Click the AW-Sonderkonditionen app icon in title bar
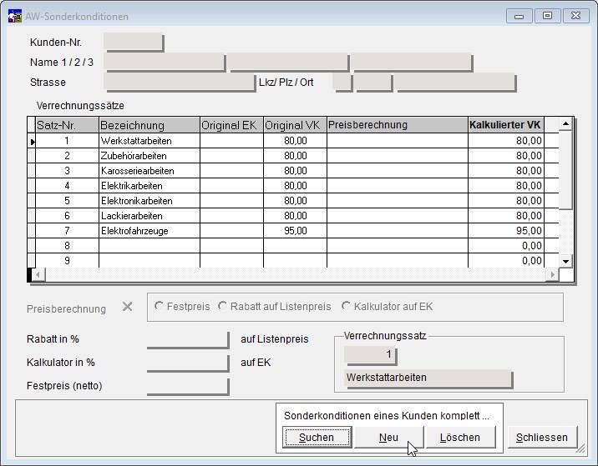Viewport: 598px width, 466px height. [15, 16]
